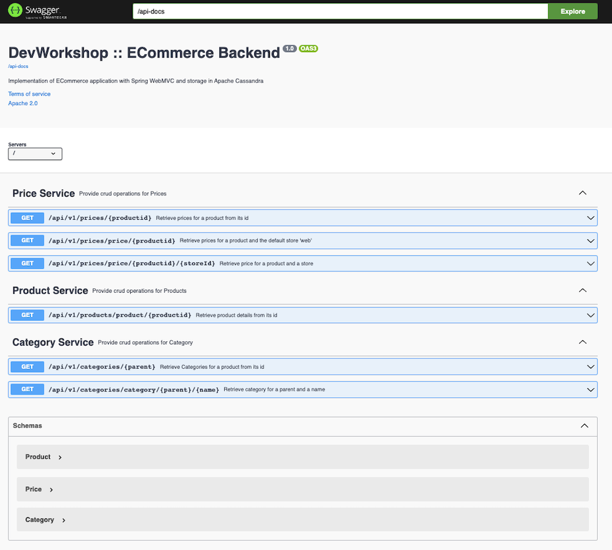Expand the Category schema chevron
612x550 pixels.
pos(64,520)
